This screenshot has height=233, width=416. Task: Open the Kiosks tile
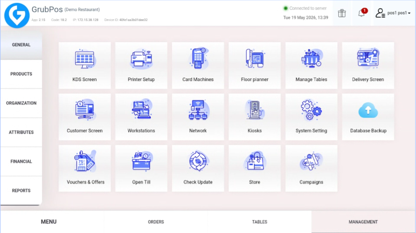(255, 117)
